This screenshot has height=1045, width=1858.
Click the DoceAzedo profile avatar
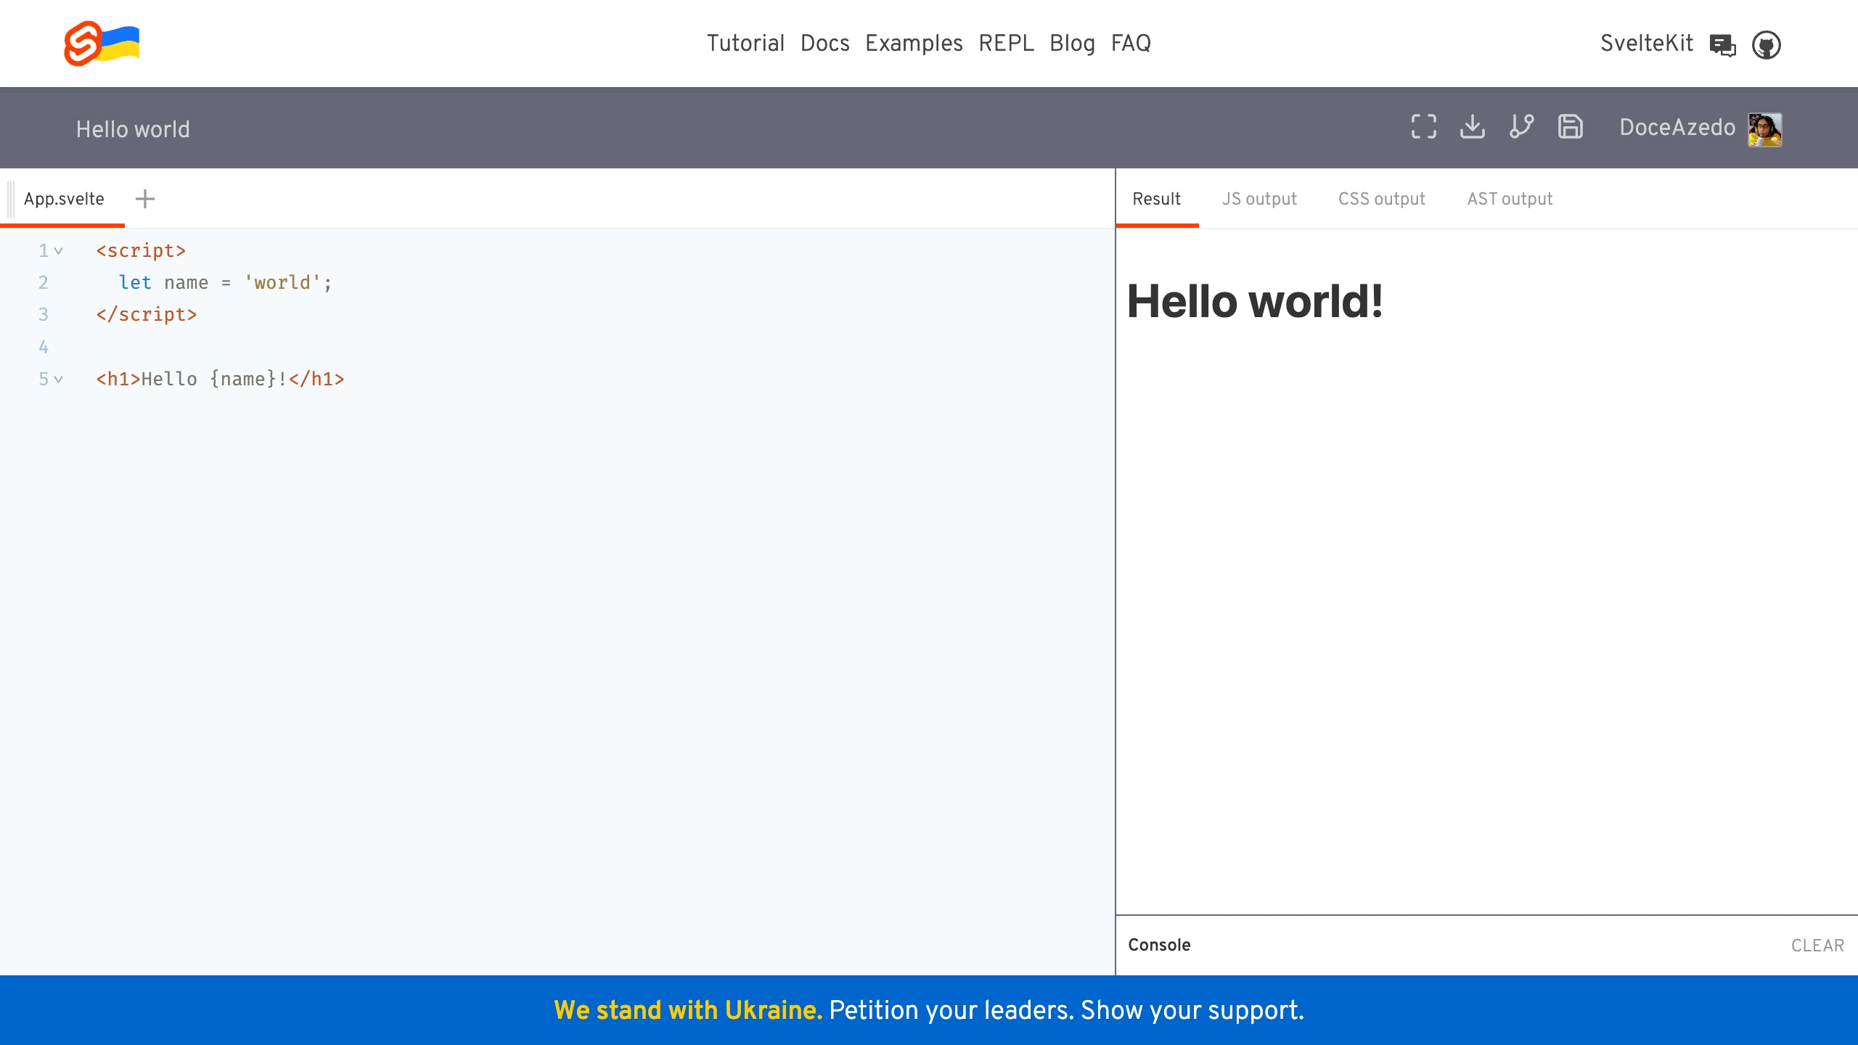click(x=1764, y=129)
